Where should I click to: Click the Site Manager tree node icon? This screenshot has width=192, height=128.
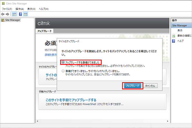[x=3, y=20]
